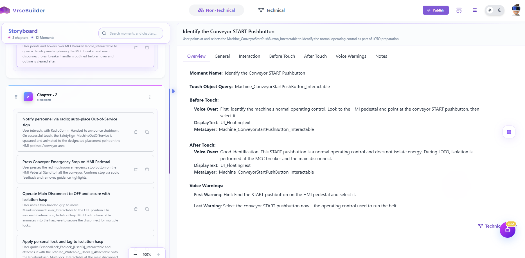Collapse the storyboard panel arrow
Screen dimensions: 525x258
174,91
